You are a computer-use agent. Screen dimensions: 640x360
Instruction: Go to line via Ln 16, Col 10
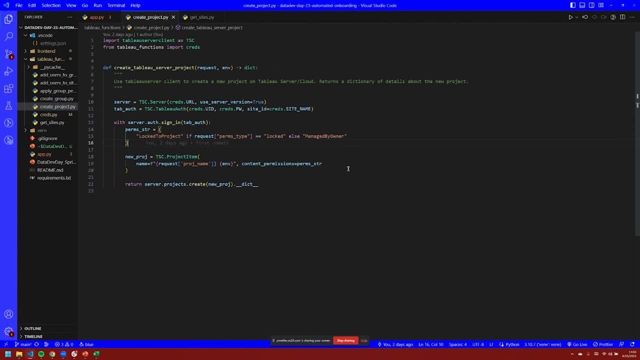pos(430,344)
